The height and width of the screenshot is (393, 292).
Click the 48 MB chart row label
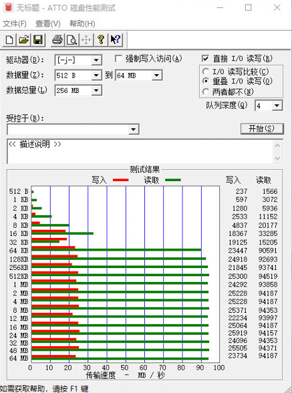tap(19, 350)
